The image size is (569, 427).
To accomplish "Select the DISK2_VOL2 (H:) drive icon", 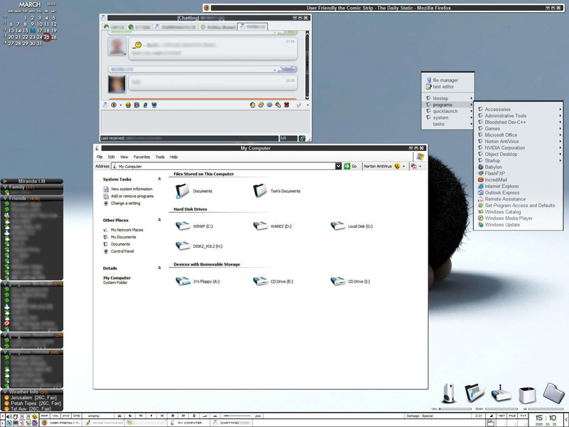I will point(183,246).
